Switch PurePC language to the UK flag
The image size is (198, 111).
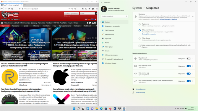86,19
